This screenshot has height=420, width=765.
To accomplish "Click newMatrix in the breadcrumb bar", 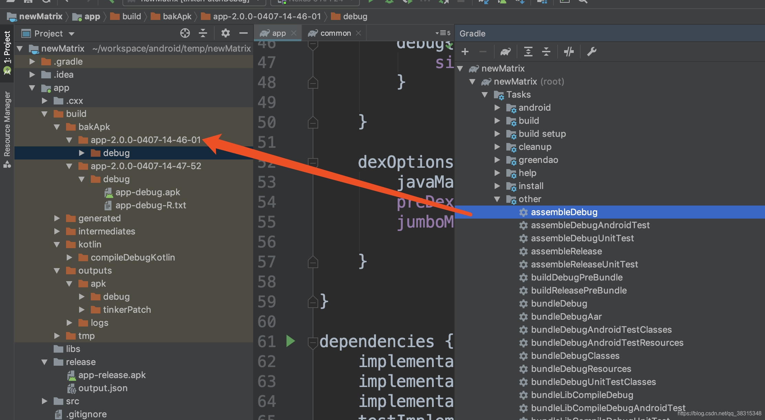I will [x=35, y=16].
